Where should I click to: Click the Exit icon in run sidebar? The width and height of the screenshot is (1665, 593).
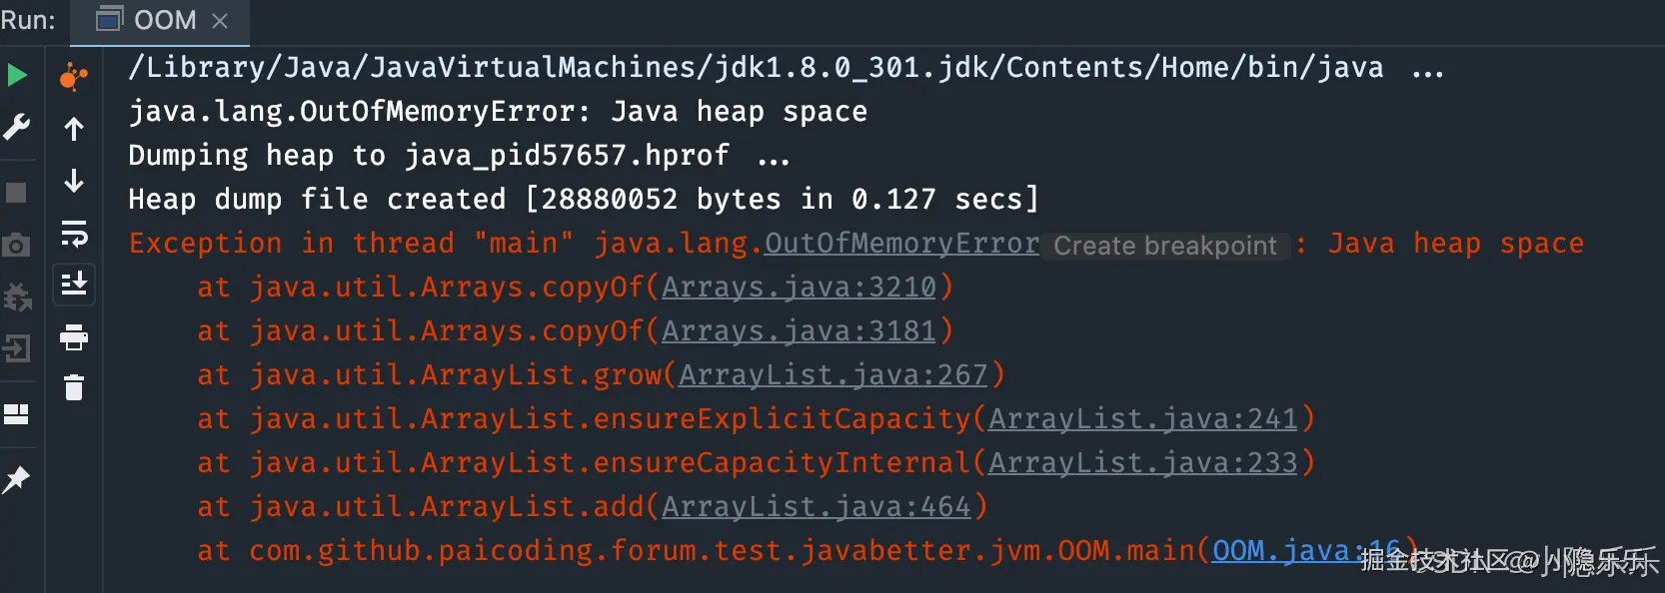pos(16,348)
